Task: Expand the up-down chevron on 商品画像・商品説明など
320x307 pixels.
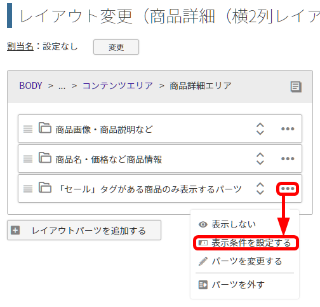Action: 260,129
